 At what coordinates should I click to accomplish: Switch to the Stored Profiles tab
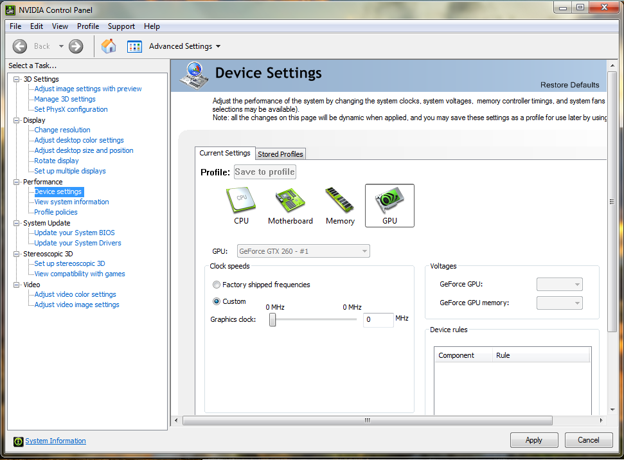(x=280, y=154)
